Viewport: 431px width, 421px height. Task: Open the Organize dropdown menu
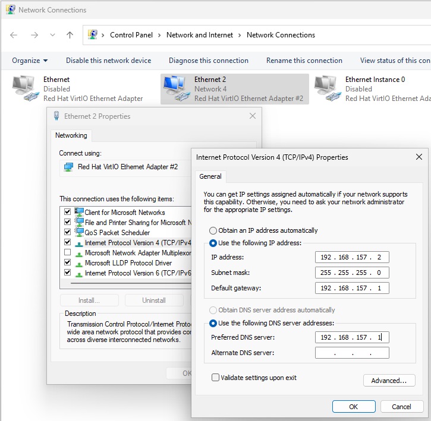click(x=30, y=61)
